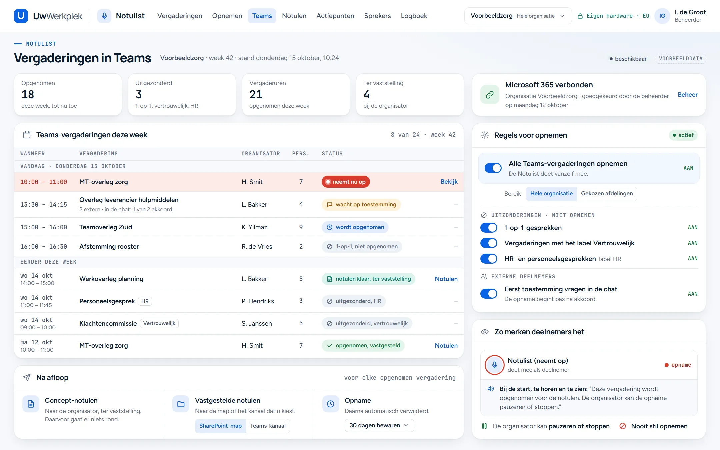Toggle Eerst toestemming vragen in de chat

[489, 294]
